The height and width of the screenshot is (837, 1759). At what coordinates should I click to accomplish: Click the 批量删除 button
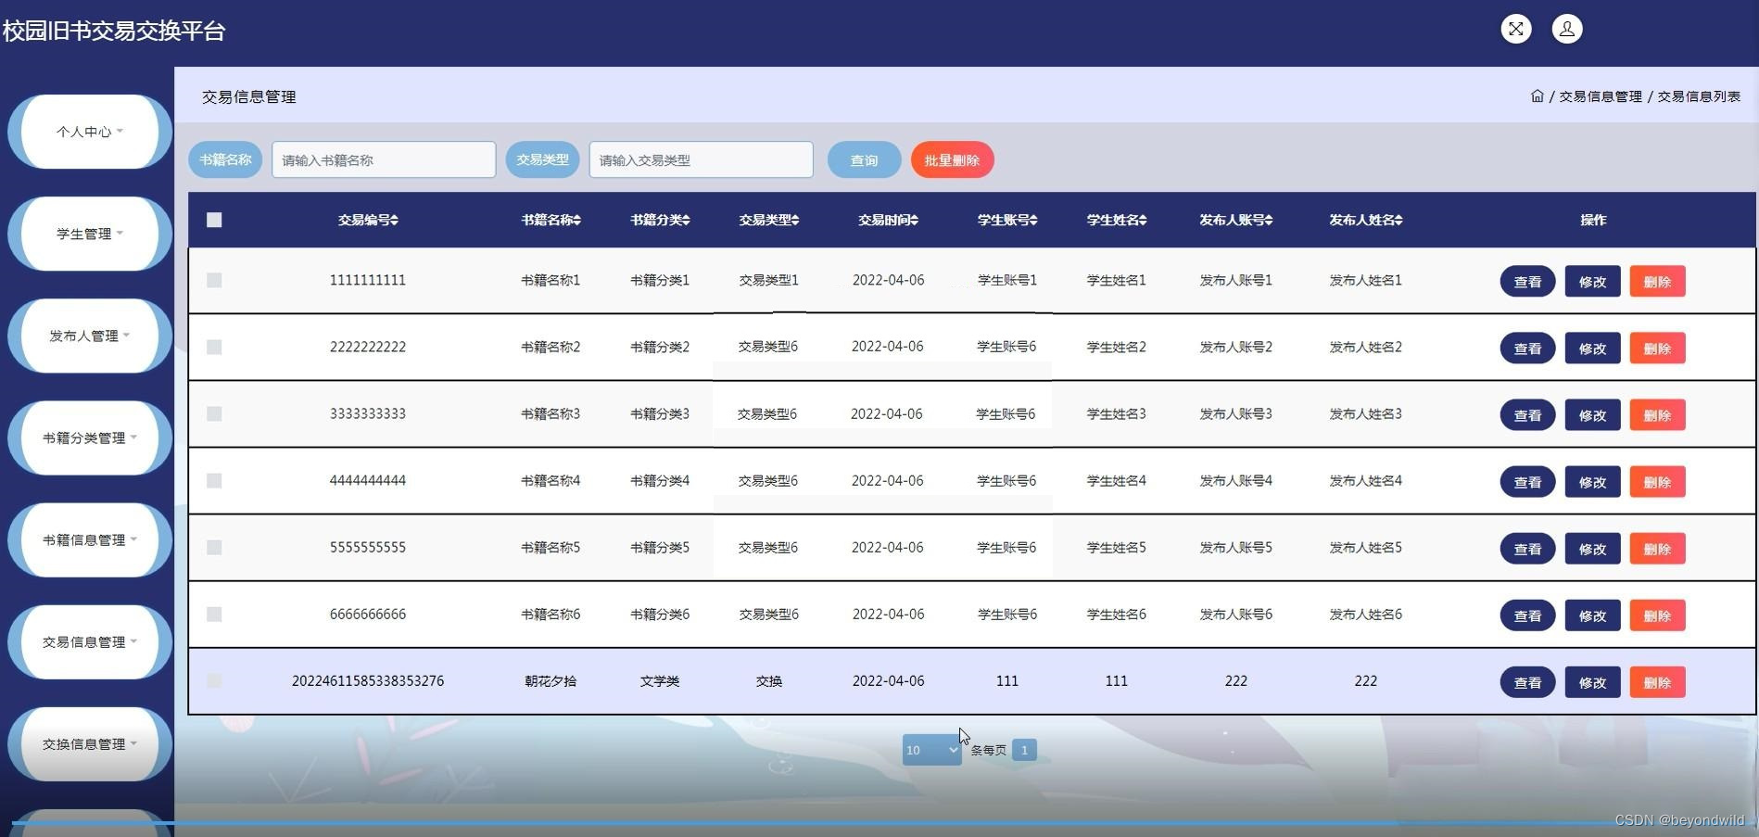point(952,159)
